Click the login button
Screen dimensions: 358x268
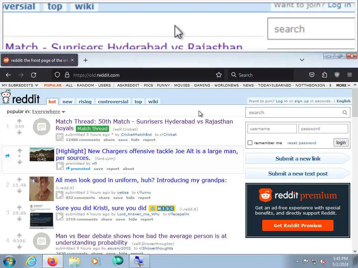(x=341, y=143)
